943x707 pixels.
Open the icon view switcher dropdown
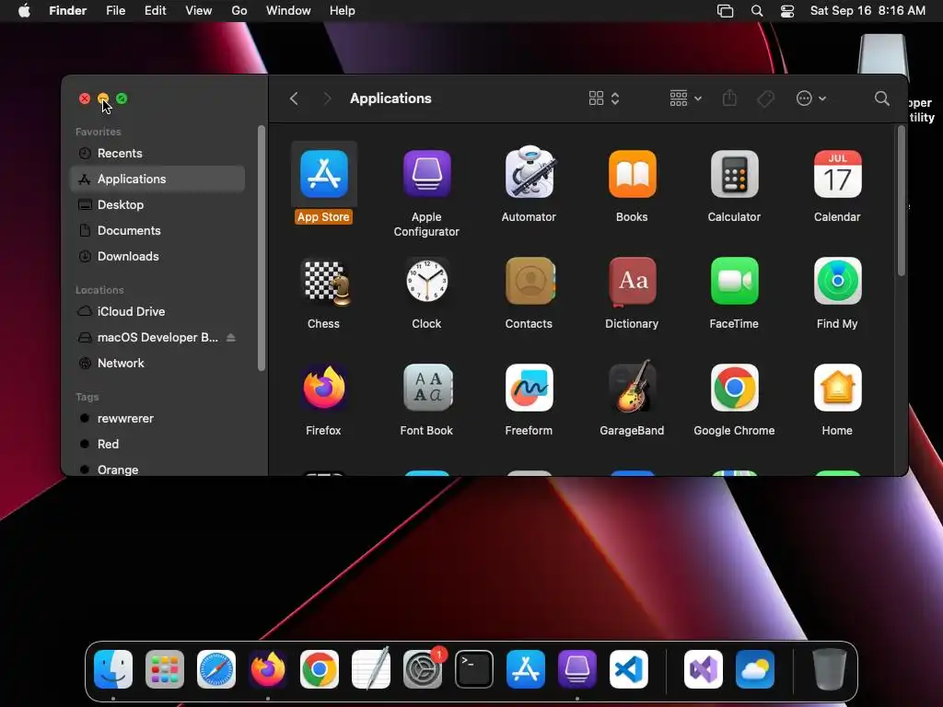click(604, 99)
